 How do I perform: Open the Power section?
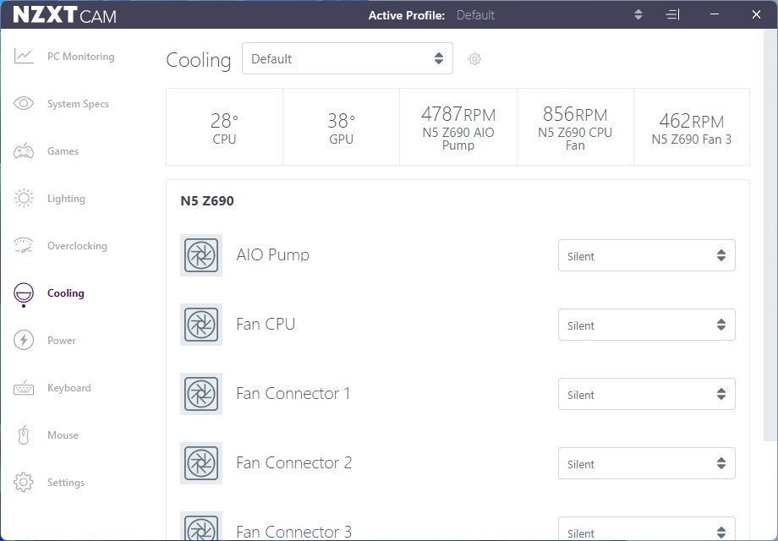(x=62, y=340)
